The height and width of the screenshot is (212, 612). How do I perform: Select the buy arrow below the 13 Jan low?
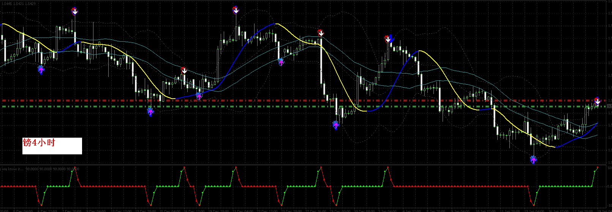pyautogui.click(x=533, y=159)
